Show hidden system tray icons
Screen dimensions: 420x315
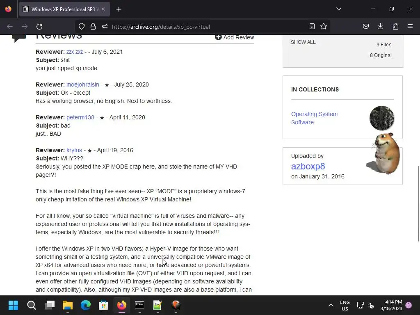(x=331, y=305)
